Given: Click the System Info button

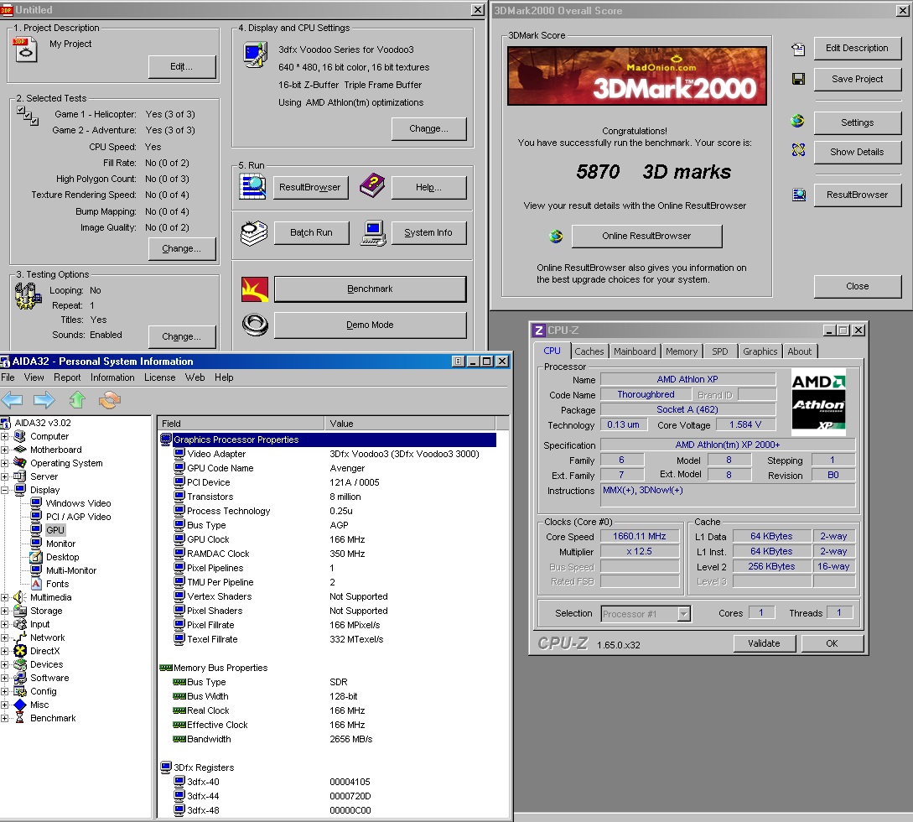Looking at the screenshot, I should click(x=428, y=233).
